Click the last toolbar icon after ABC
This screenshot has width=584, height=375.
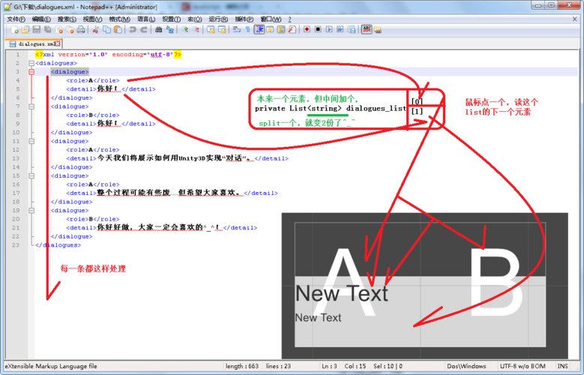pos(378,29)
